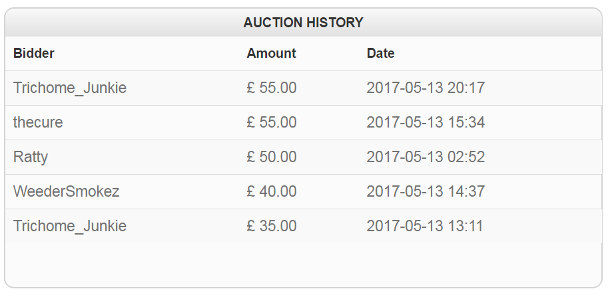The height and width of the screenshot is (297, 608).
Task: Open bidder thecure's name
Action: (38, 122)
